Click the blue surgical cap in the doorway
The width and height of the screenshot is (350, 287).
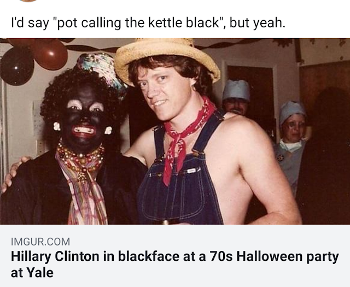(237, 90)
